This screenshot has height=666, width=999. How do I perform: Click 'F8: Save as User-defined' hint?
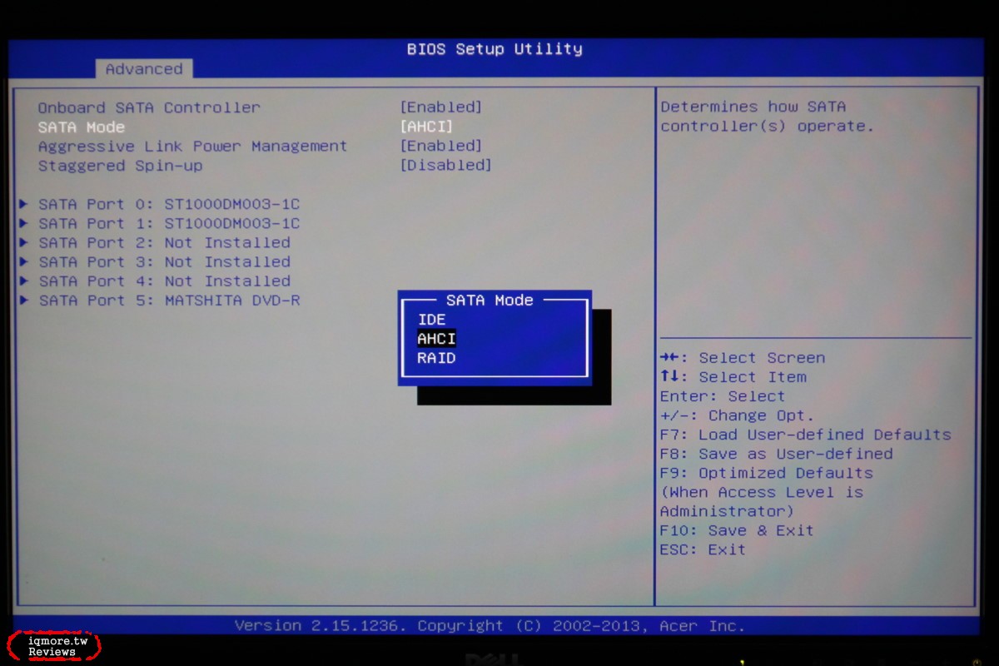pos(777,454)
